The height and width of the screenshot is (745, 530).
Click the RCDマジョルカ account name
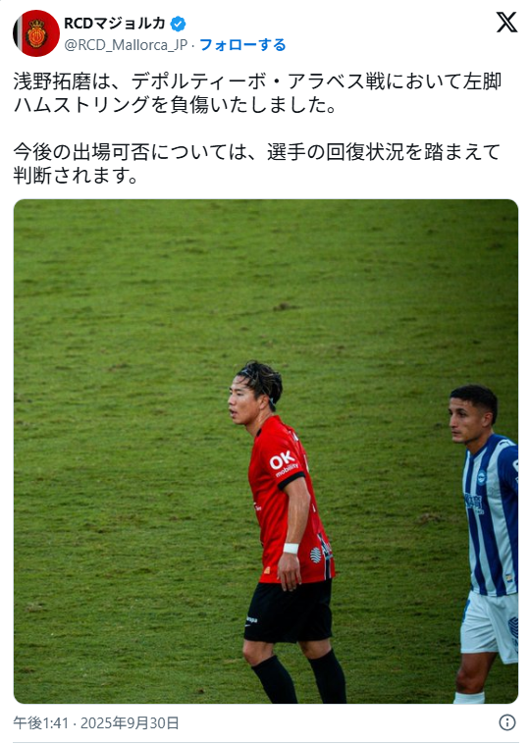pos(115,24)
